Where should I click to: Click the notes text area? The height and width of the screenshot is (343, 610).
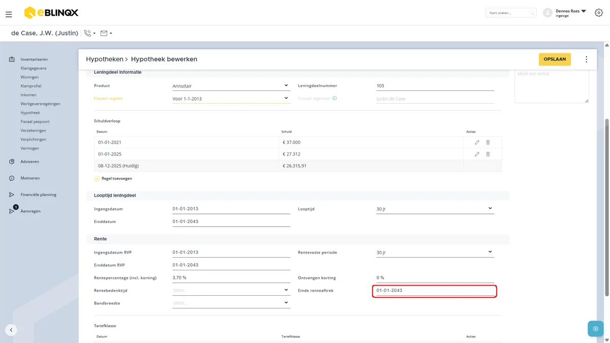point(552,85)
